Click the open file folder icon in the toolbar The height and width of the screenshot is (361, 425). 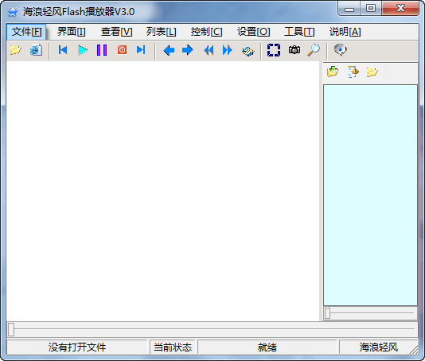[x=16, y=50]
